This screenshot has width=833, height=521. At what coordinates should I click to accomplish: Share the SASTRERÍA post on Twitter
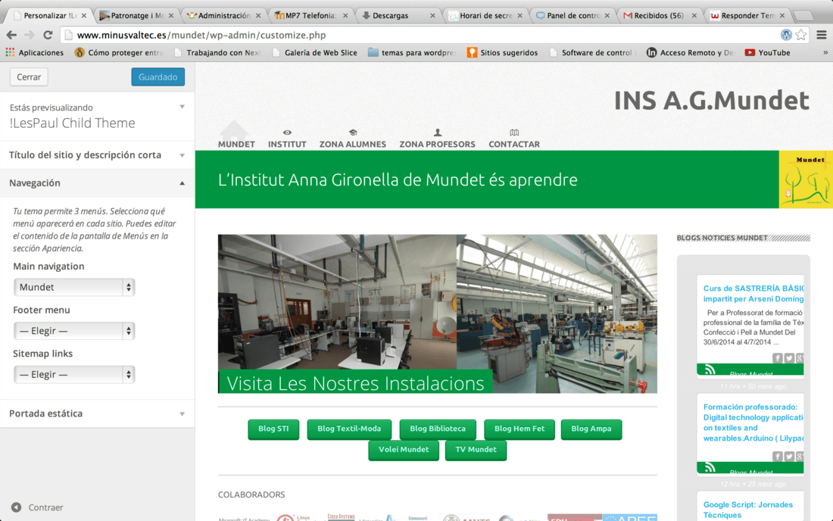click(789, 358)
